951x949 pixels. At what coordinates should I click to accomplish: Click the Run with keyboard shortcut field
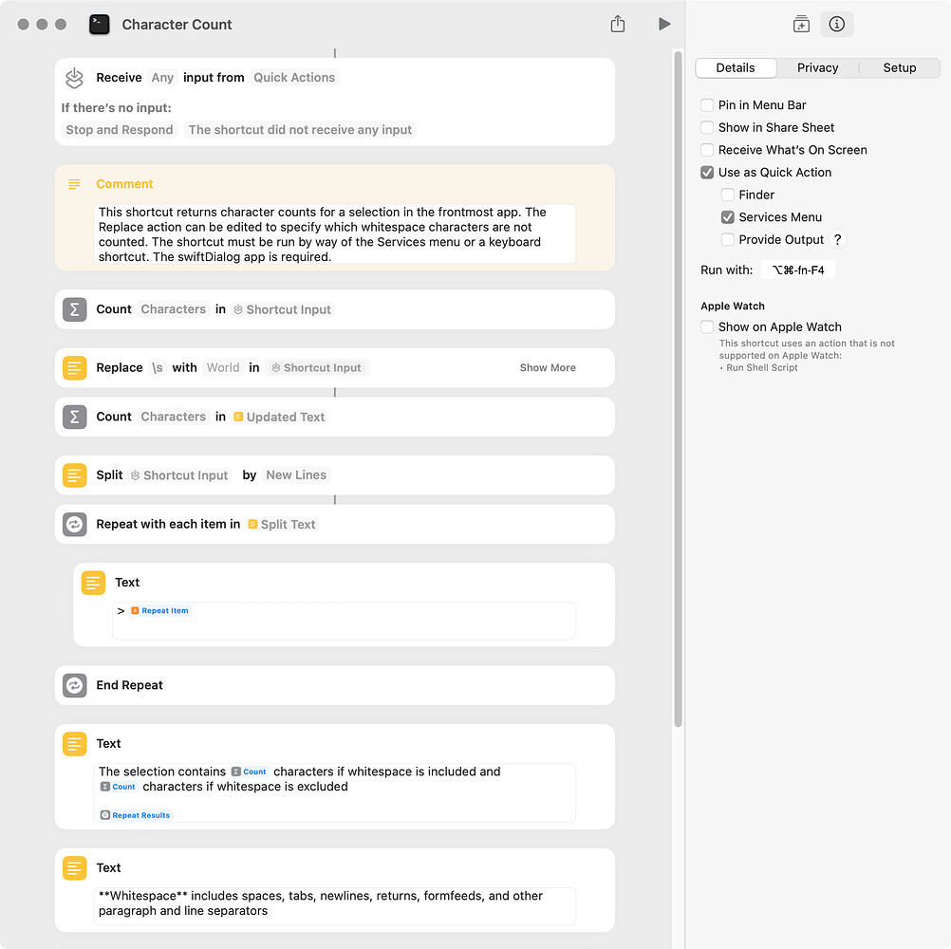pyautogui.click(x=798, y=270)
